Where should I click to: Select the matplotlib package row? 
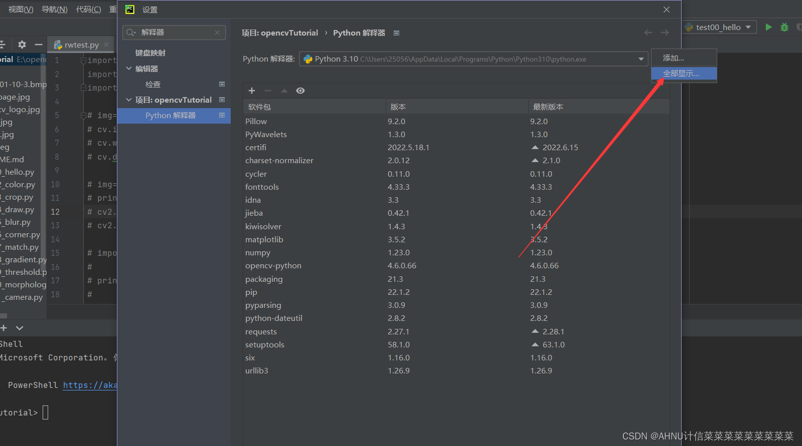pos(456,239)
